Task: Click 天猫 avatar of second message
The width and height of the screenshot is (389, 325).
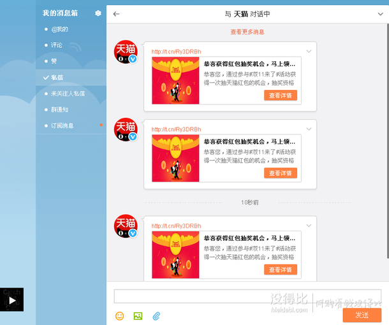Action: (x=126, y=129)
